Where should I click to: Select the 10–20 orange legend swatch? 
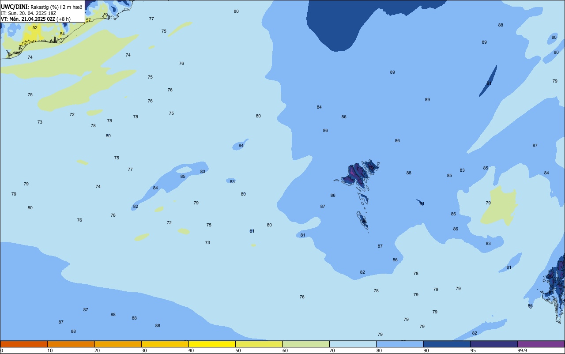coord(71,344)
